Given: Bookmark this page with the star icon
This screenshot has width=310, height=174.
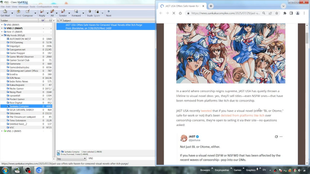Looking at the screenshot, I should tap(277, 13).
